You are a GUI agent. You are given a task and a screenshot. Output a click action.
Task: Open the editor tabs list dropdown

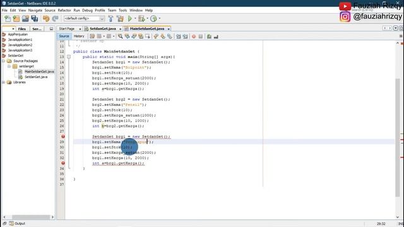coord(396,28)
